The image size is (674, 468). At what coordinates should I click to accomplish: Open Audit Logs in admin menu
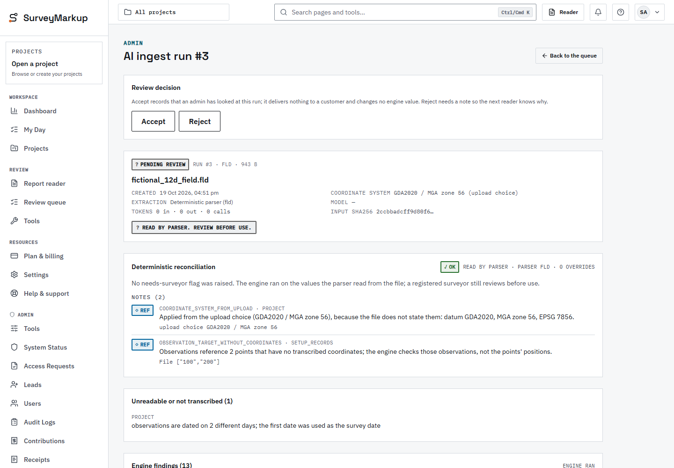[54, 422]
